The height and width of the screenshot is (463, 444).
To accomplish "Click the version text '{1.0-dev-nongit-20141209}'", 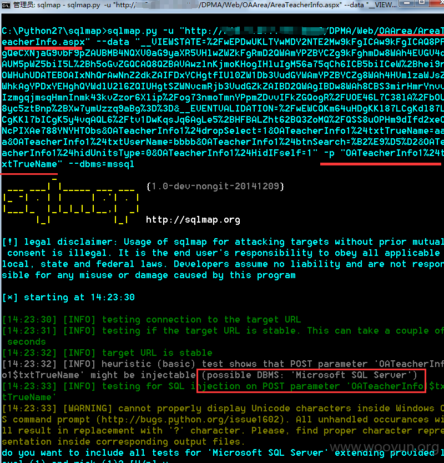I will point(215,187).
